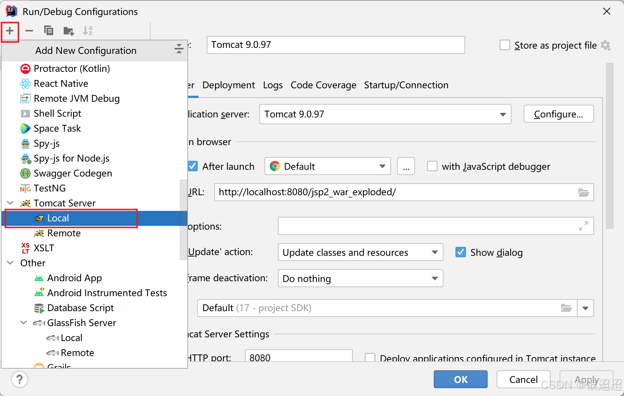This screenshot has height=396, width=624.
Task: Click the popup collapse icon beside Add New Configuration
Action: click(x=179, y=49)
